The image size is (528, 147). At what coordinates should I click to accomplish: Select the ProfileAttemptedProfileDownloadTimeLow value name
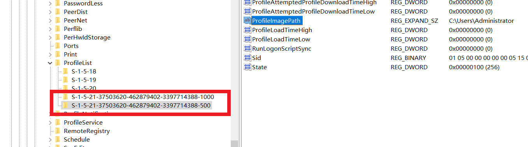[313, 11]
